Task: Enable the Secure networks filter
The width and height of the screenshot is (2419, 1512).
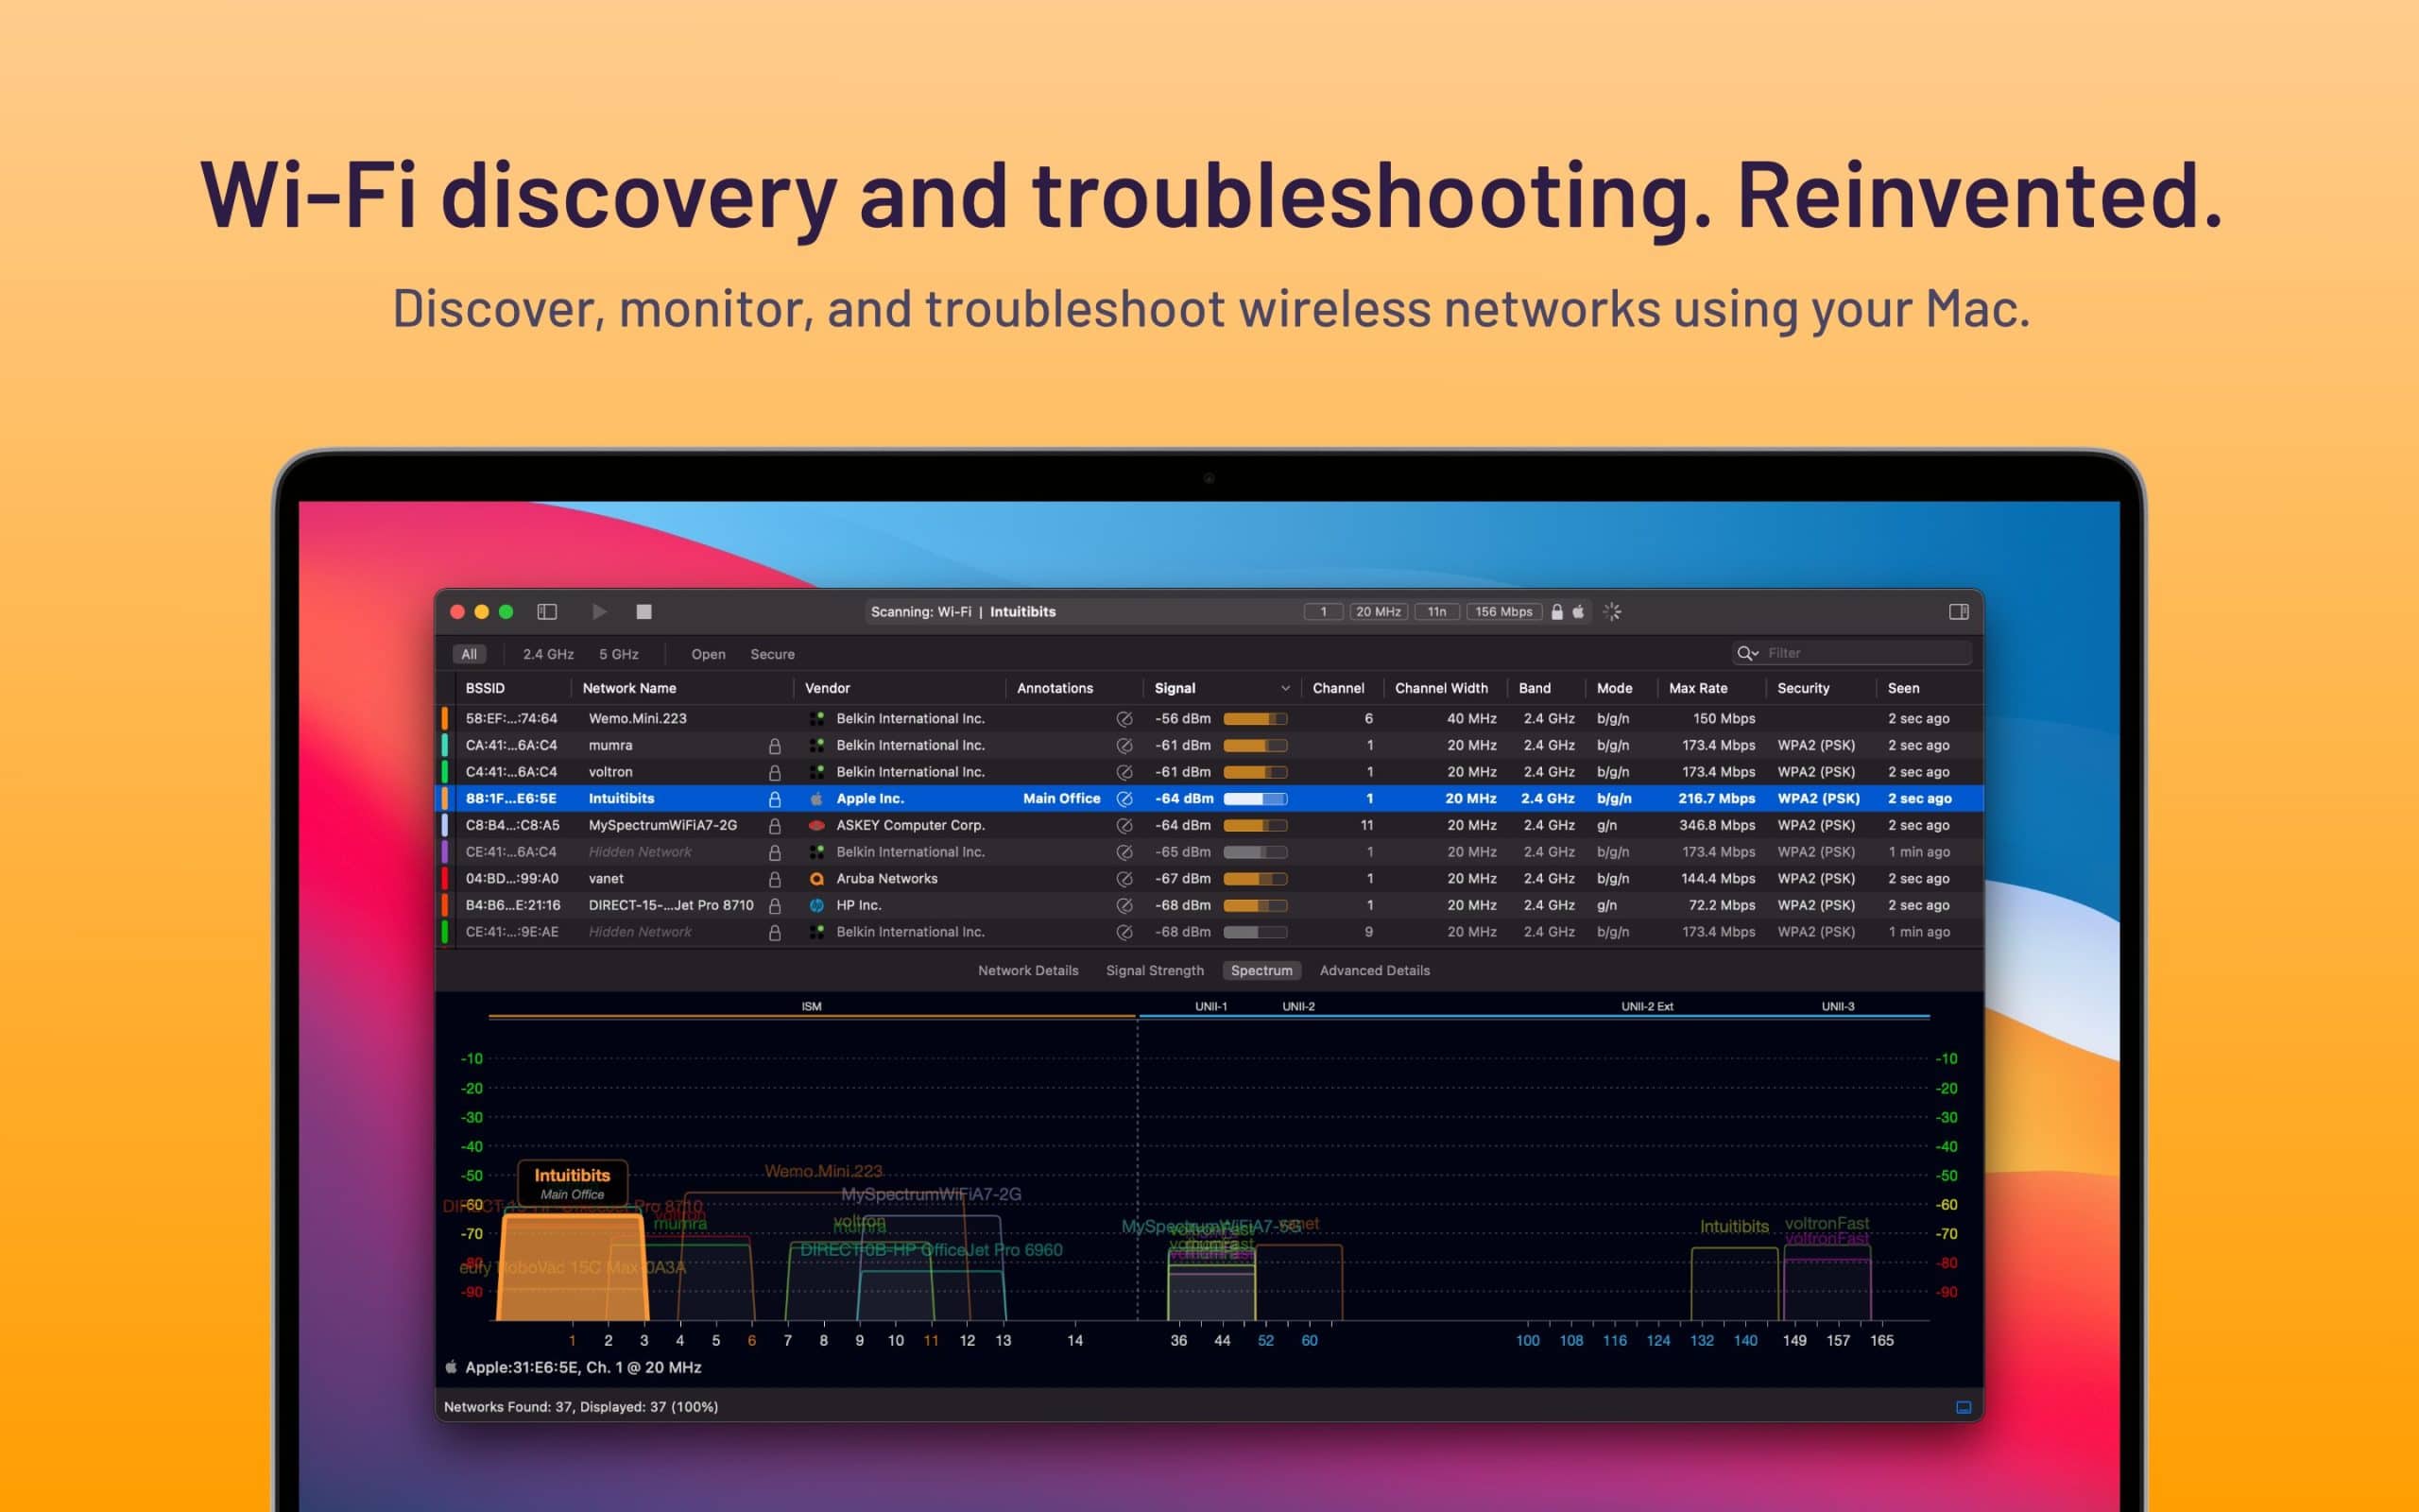Action: pos(772,654)
